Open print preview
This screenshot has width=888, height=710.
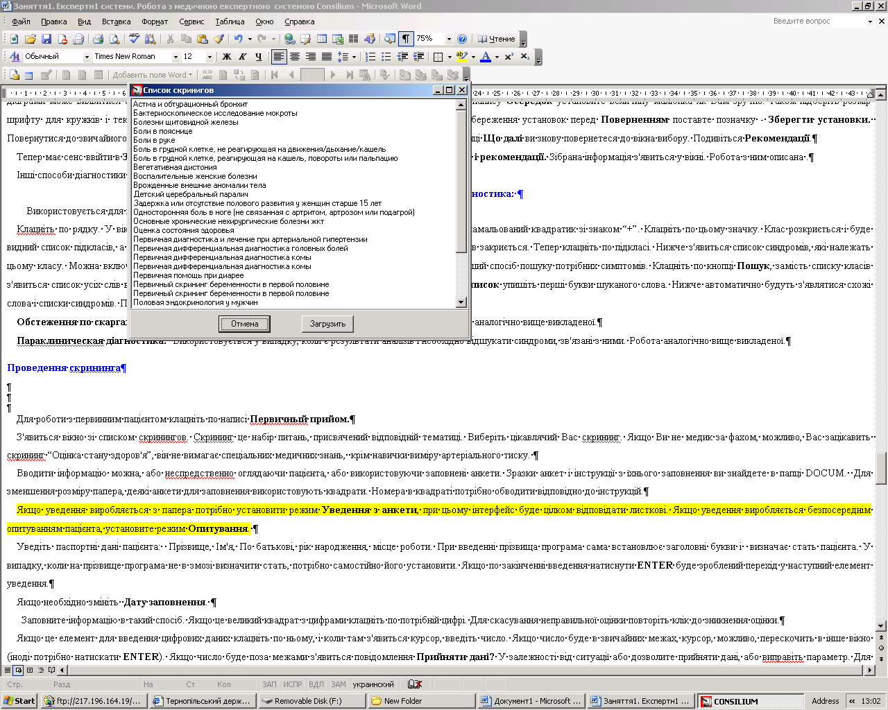click(114, 39)
